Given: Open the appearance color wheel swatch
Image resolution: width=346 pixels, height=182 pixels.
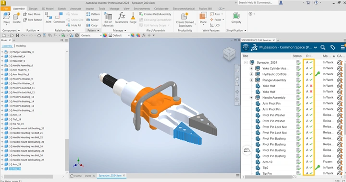Looking at the screenshot, I should pos(105,35).
